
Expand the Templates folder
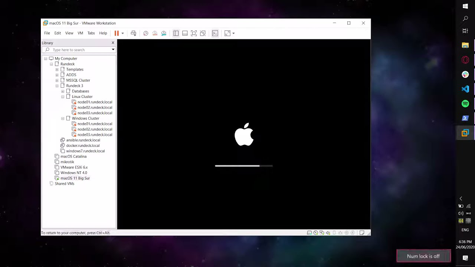[x=57, y=69]
